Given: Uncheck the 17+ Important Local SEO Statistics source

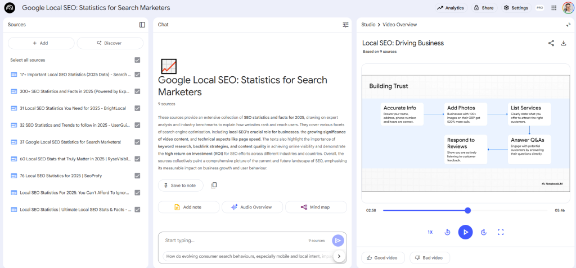Looking at the screenshot, I should pyautogui.click(x=137, y=75).
